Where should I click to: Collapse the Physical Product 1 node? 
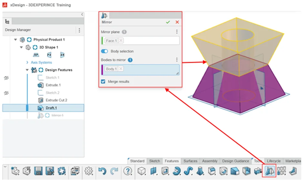[15, 40]
